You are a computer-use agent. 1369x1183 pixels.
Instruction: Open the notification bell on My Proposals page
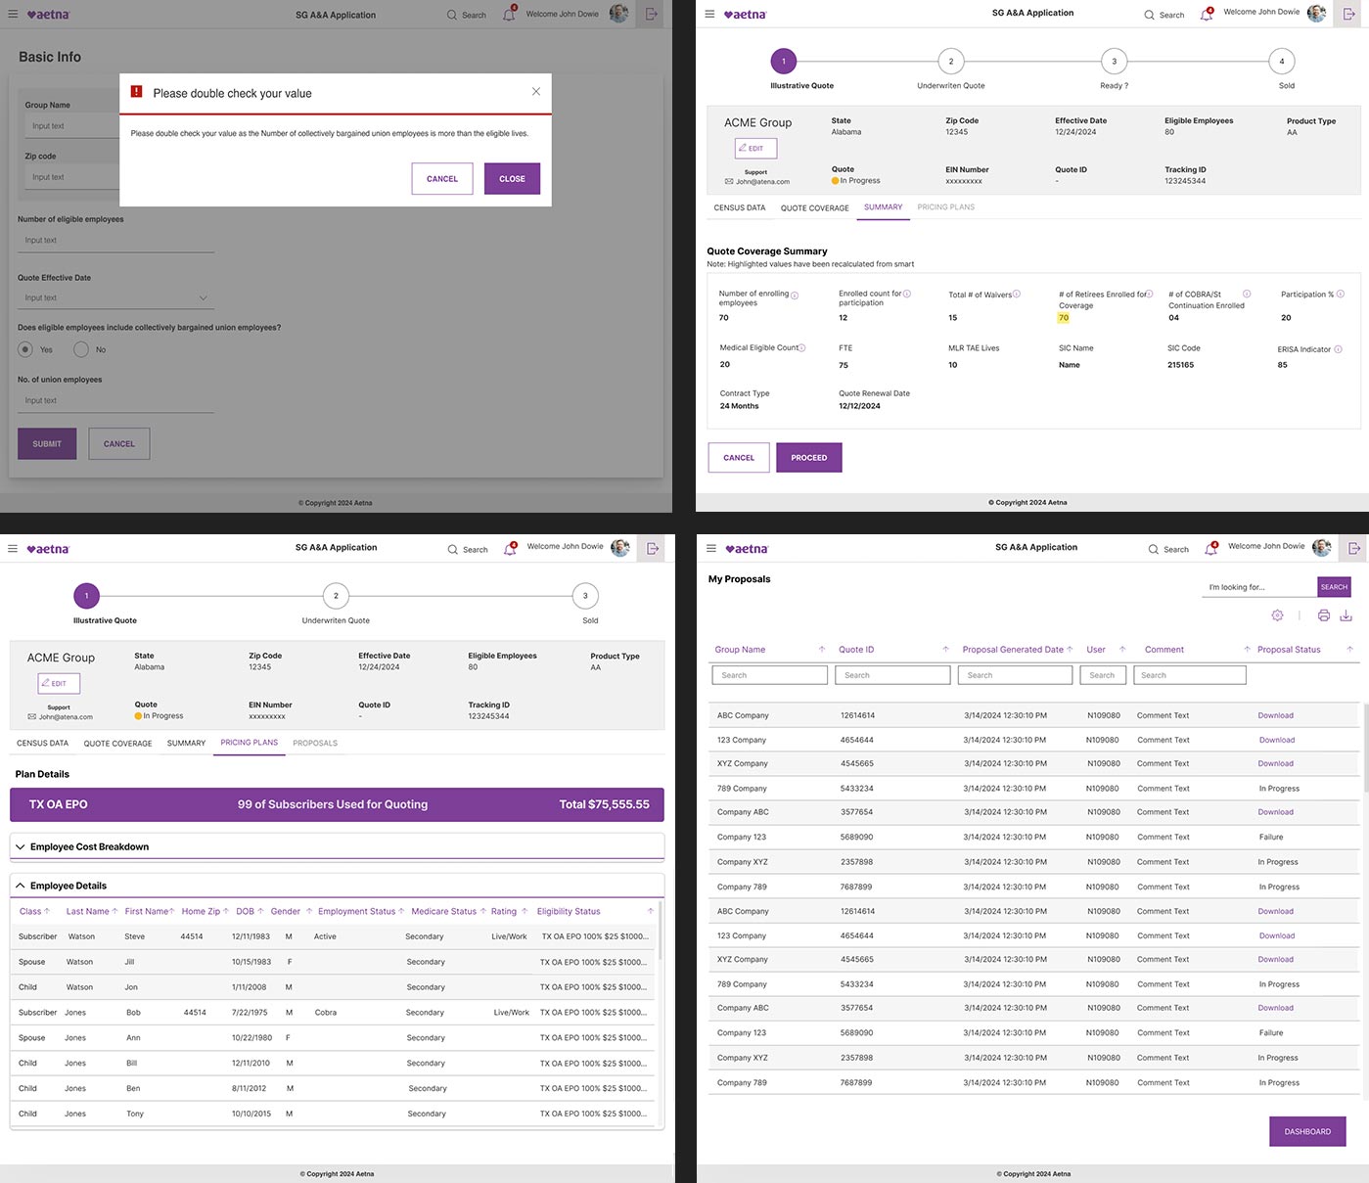click(1210, 549)
